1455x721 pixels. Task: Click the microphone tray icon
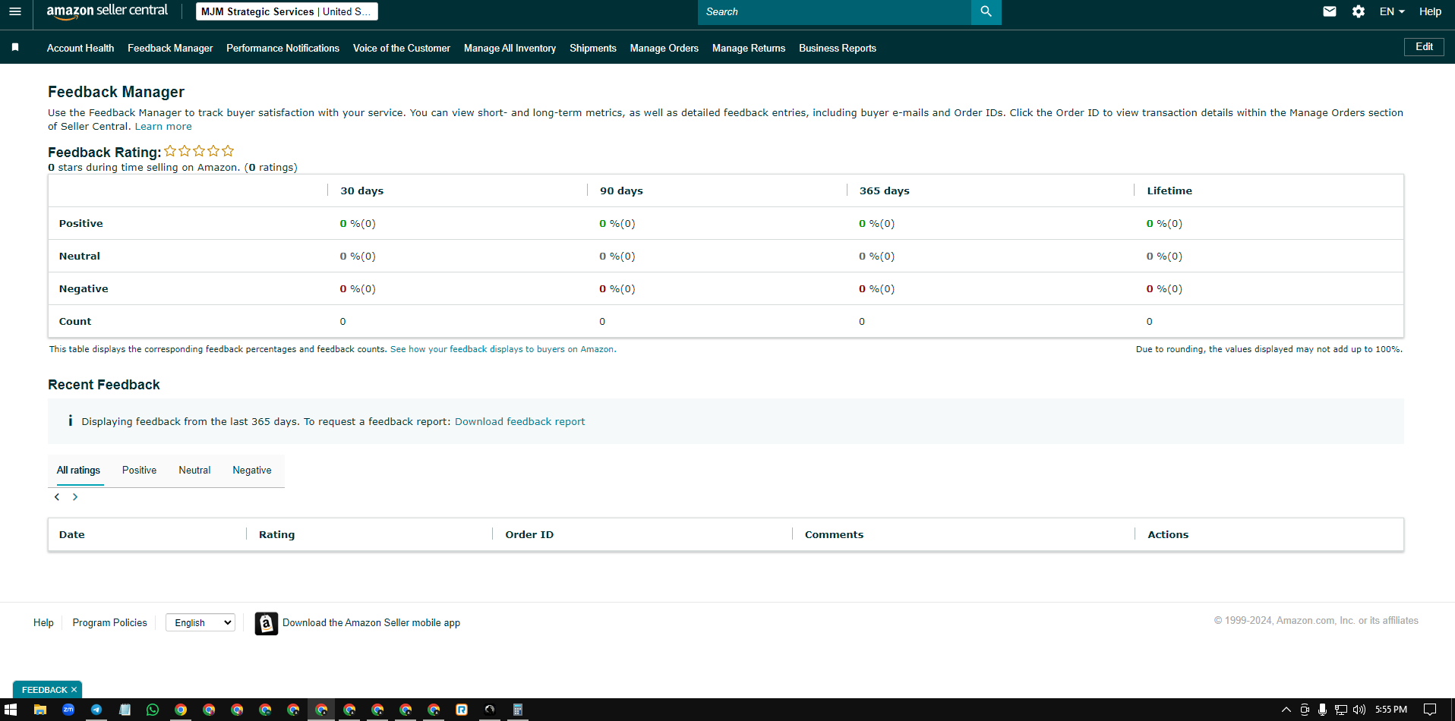1322,710
